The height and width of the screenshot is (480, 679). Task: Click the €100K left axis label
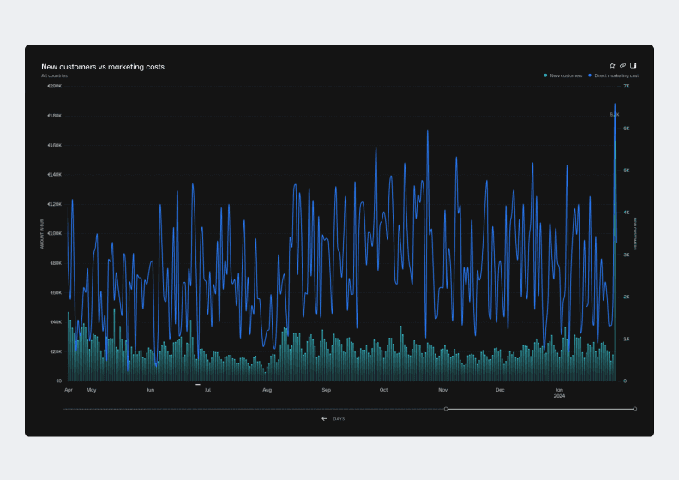pyautogui.click(x=55, y=233)
